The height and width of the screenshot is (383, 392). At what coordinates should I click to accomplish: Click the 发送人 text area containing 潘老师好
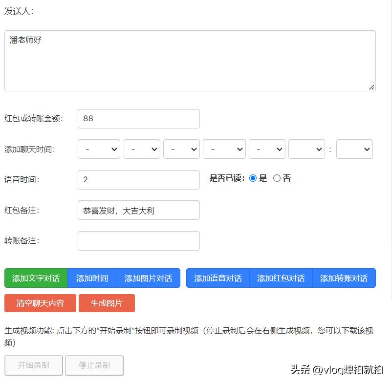tap(190, 61)
